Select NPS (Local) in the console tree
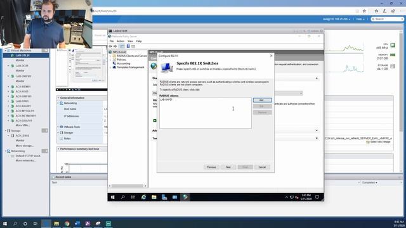The image size is (406, 228). coord(119,52)
